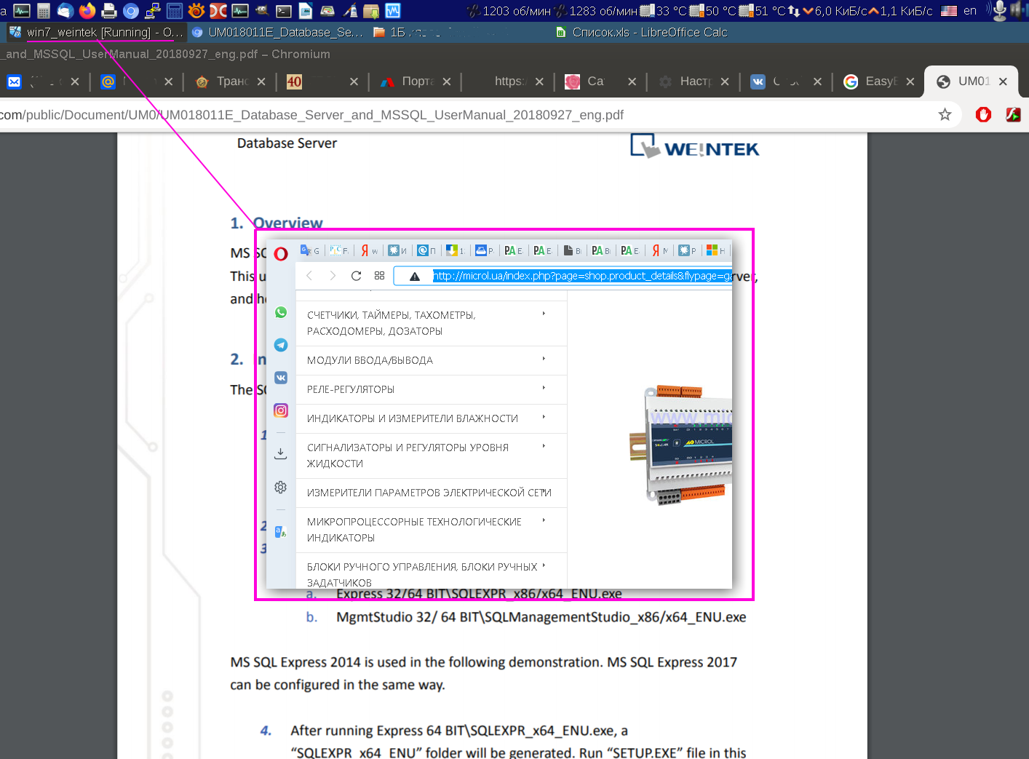Open Opera speed dial grid button
This screenshot has width=1029, height=759.
click(x=379, y=276)
